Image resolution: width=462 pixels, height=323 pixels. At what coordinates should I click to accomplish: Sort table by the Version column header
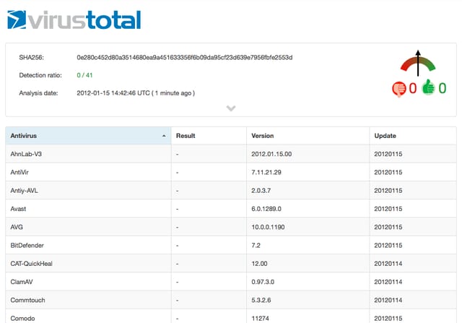click(x=308, y=136)
